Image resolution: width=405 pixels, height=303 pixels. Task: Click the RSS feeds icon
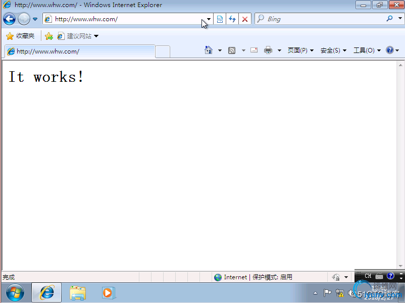click(x=232, y=50)
